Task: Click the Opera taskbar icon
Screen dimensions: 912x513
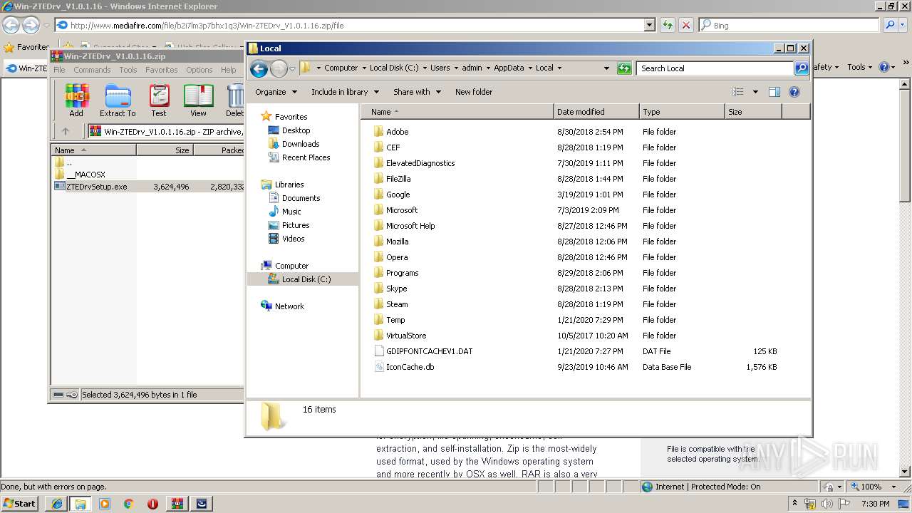Action: pos(153,504)
